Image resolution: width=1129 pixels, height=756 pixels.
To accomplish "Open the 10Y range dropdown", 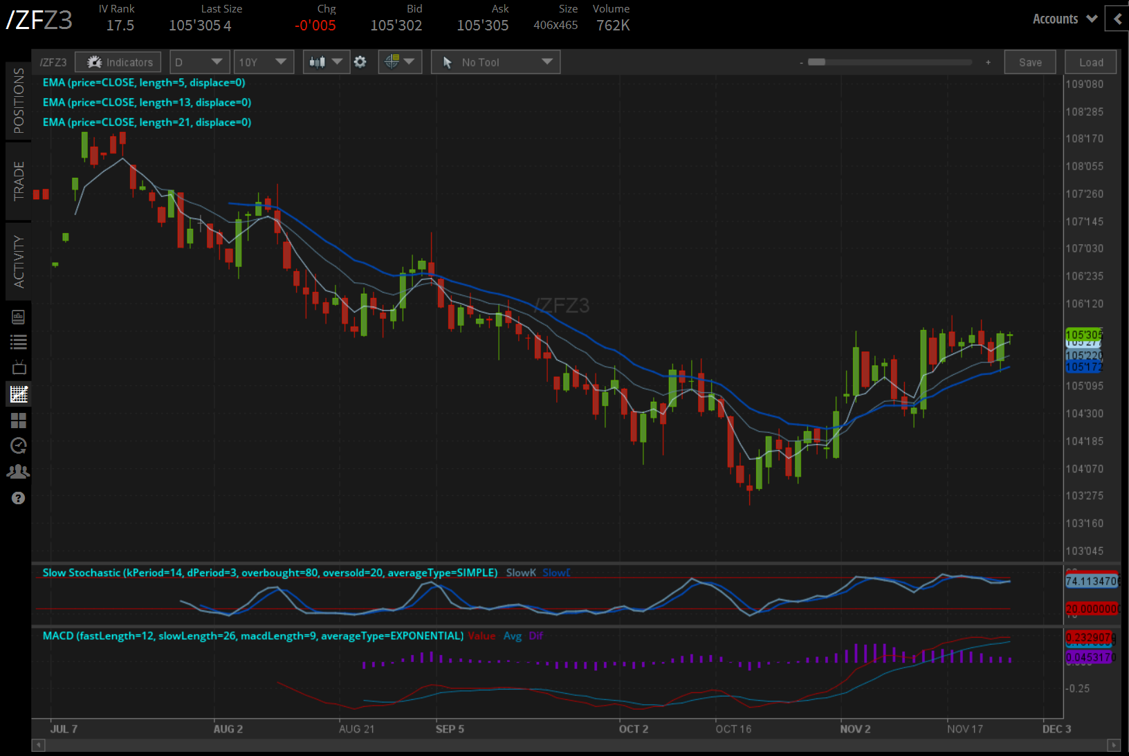I will 263,62.
